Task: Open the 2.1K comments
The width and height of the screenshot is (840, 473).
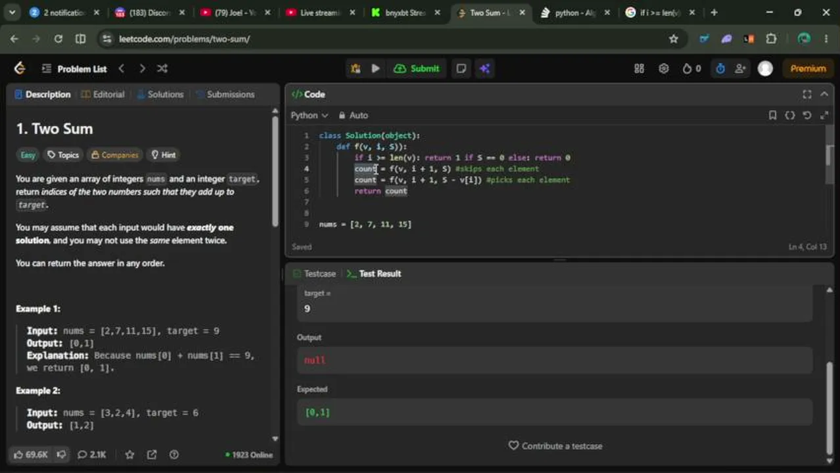Action: (91, 455)
